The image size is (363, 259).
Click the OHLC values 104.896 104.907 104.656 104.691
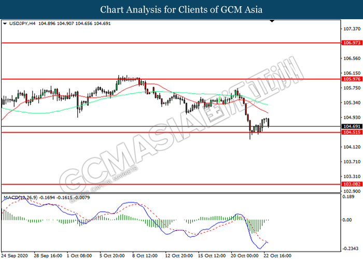74,23
